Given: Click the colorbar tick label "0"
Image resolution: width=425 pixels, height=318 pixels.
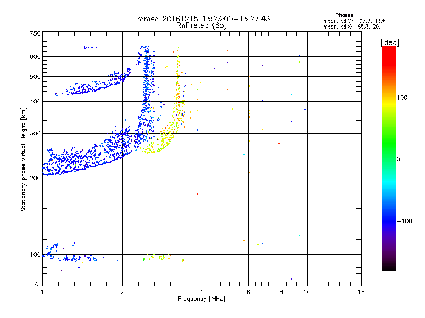Looking at the screenshot, I should point(398,160).
